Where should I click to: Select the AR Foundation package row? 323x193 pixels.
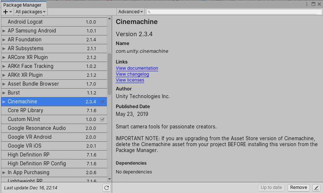pyautogui.click(x=54, y=39)
